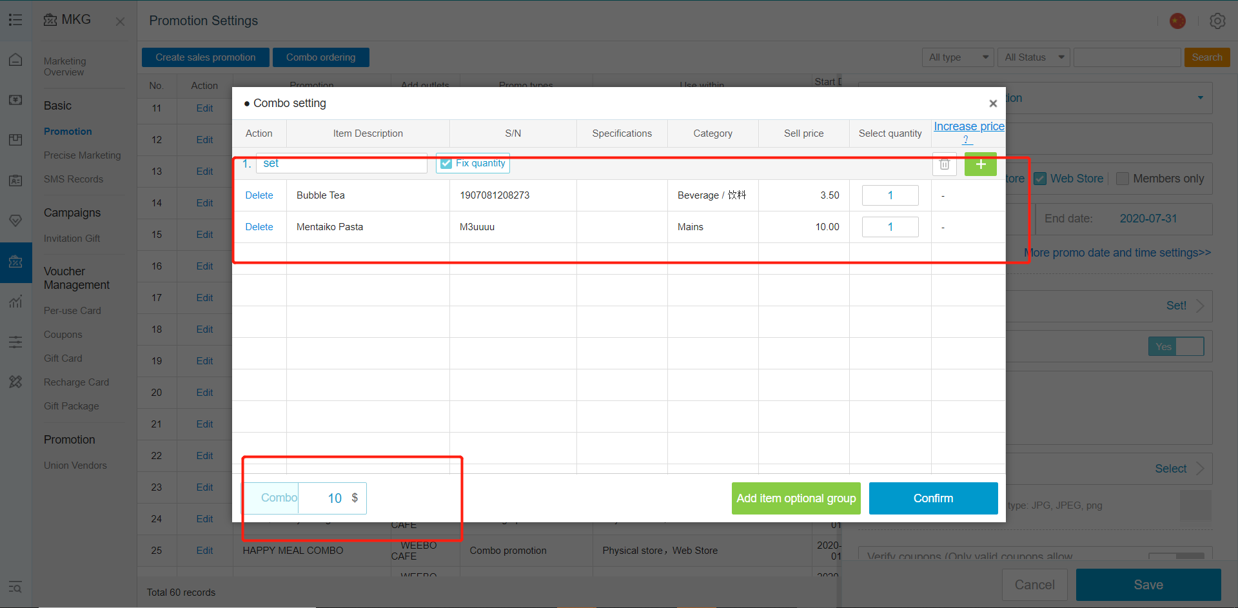Open Gift Package menu item

(71, 406)
